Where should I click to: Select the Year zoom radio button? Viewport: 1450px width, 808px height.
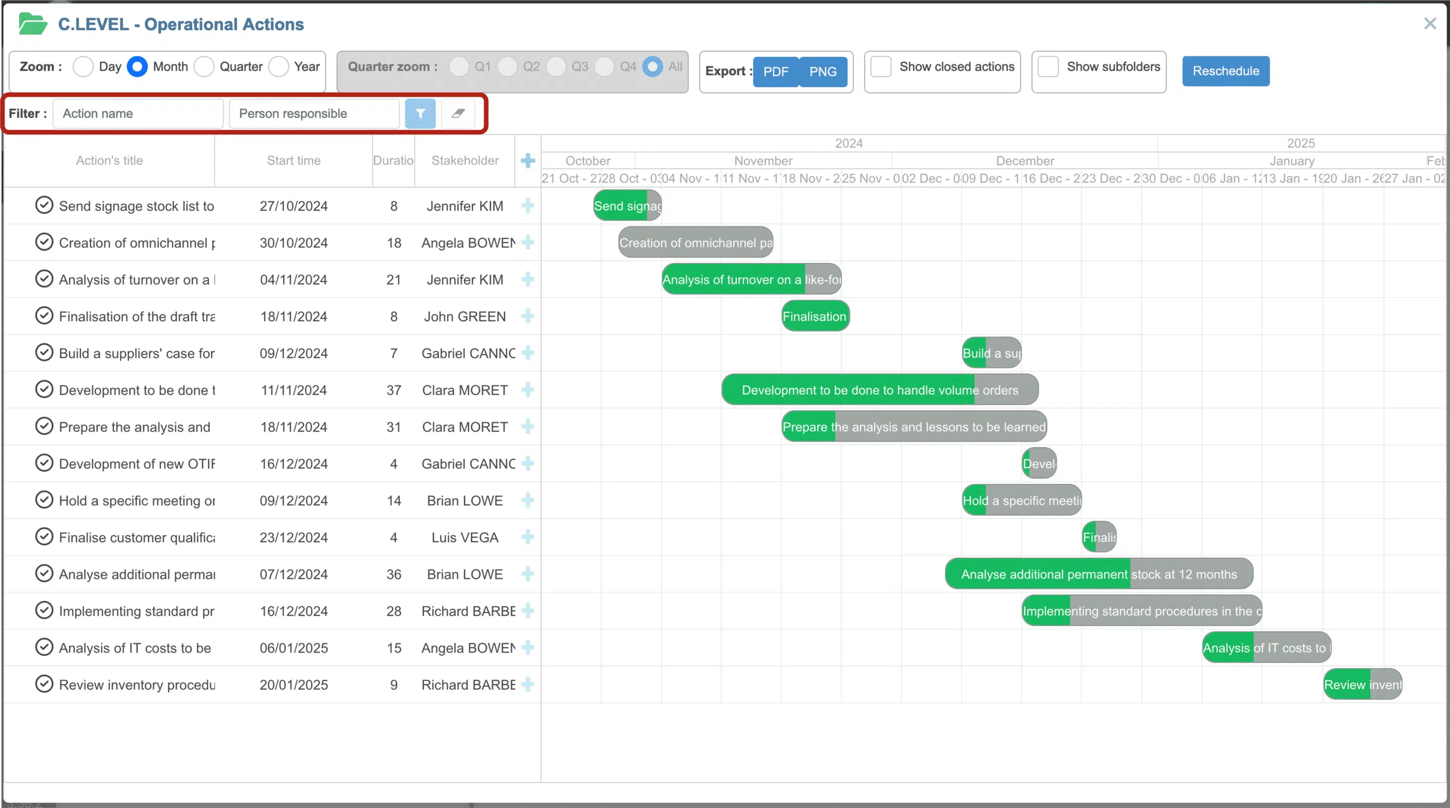coord(278,67)
